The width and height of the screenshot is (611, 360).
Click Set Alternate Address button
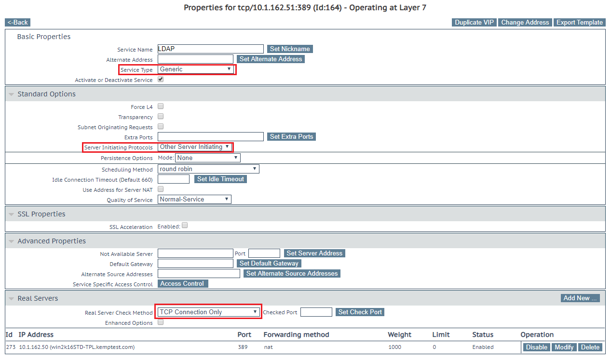click(271, 59)
